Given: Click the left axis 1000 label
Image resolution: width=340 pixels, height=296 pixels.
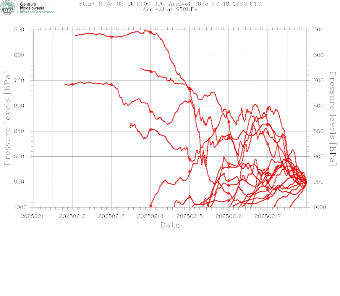Looking at the screenshot, I should pos(21,207).
